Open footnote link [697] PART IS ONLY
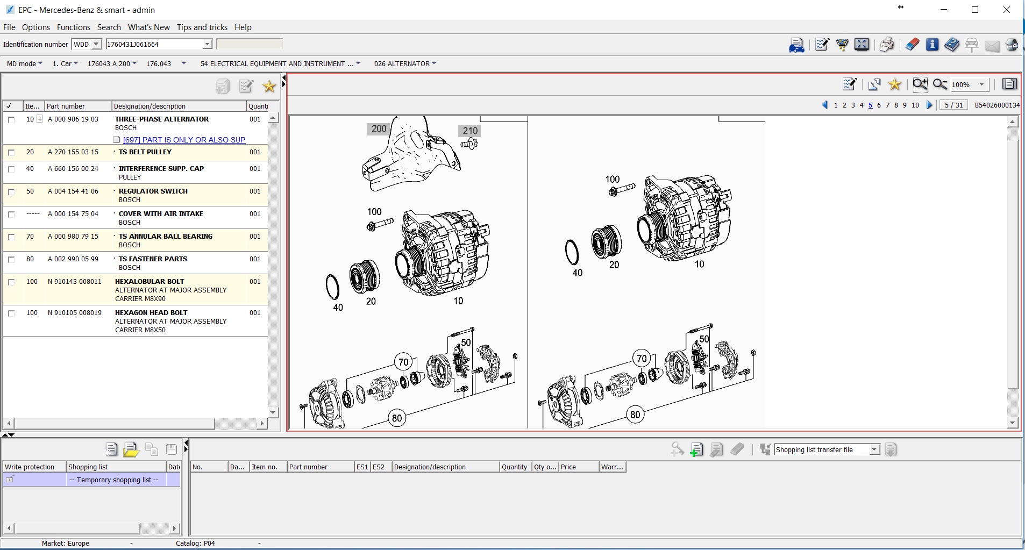Viewport: 1025px width, 550px height. 184,140
